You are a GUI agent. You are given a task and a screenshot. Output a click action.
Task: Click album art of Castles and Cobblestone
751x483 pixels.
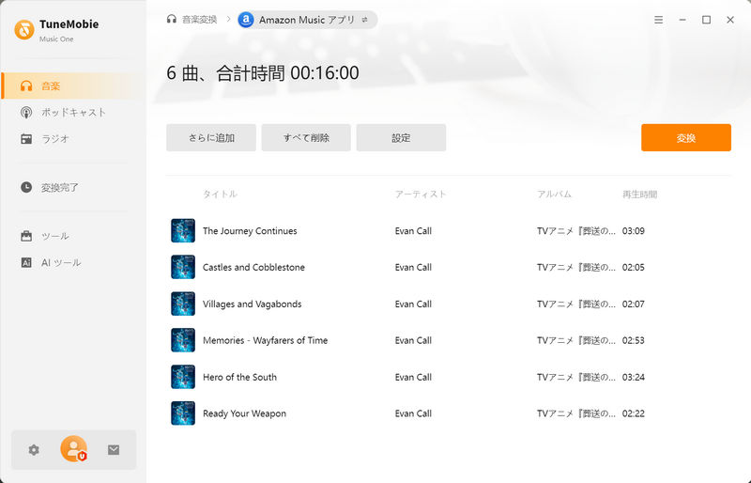183,267
